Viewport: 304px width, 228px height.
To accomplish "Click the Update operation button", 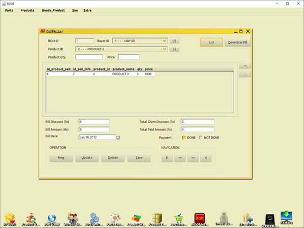I will [87, 158].
